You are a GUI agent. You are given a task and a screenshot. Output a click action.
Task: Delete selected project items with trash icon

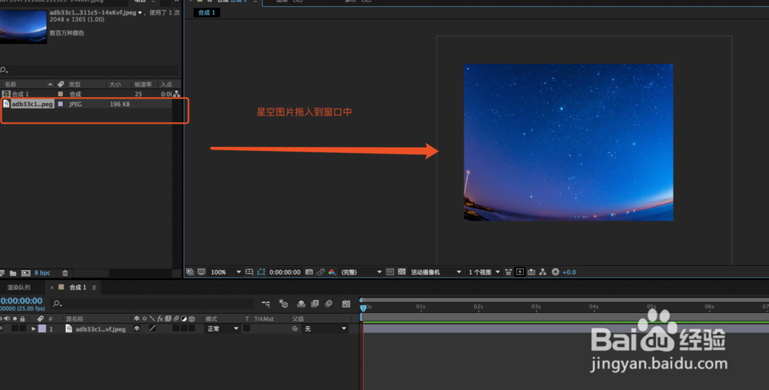tap(65, 273)
